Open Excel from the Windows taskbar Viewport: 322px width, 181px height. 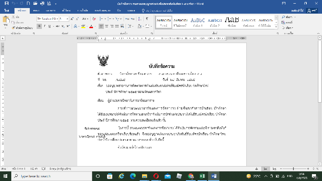203,176
